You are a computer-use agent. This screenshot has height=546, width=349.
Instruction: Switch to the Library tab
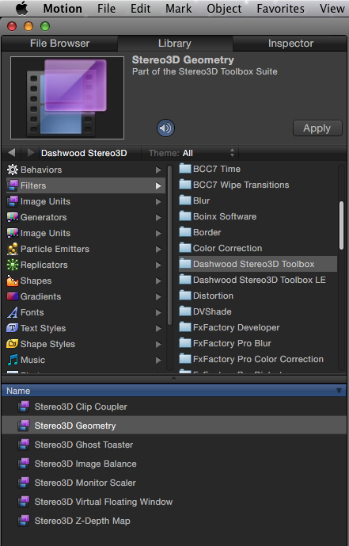click(x=175, y=43)
